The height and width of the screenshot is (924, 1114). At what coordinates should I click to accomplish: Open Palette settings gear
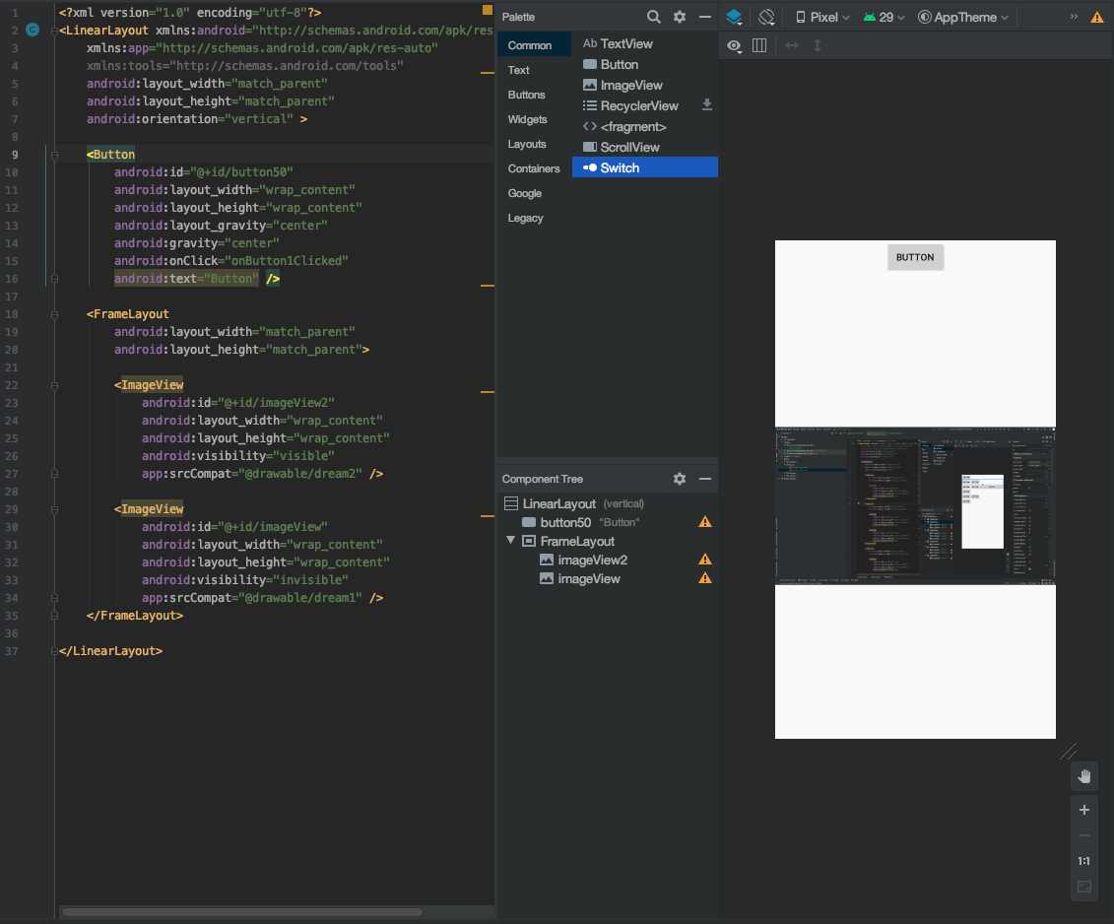(x=680, y=17)
